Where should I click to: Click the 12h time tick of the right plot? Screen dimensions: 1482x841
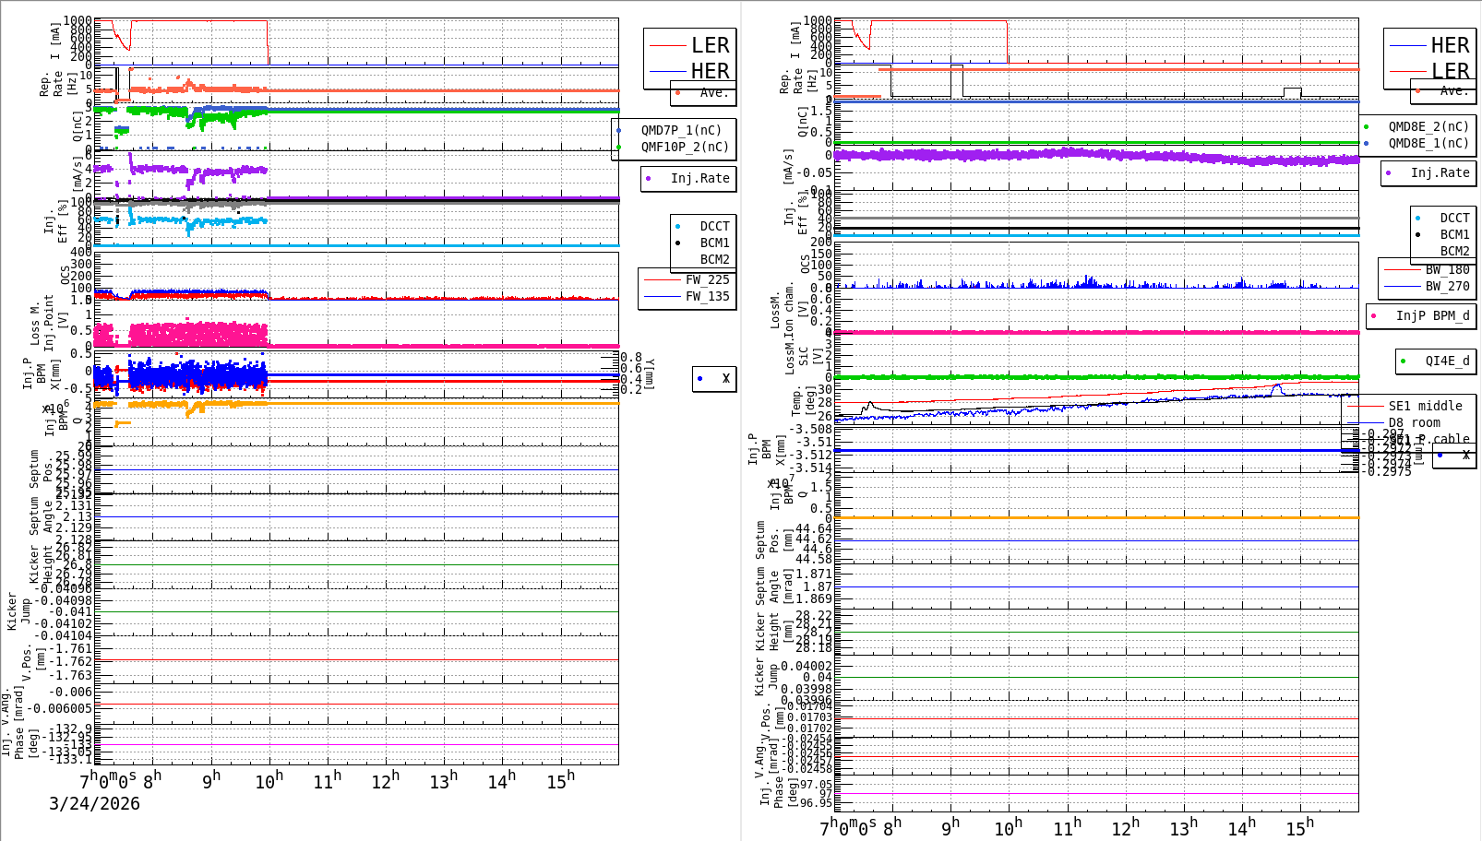(1125, 827)
